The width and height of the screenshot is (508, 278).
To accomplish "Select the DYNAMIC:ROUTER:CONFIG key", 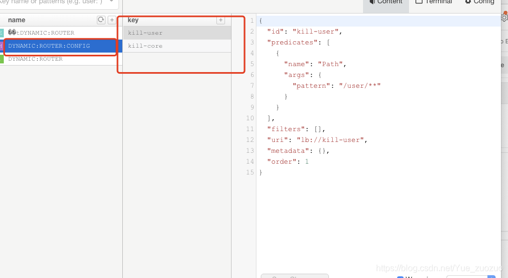I will [61, 46].
